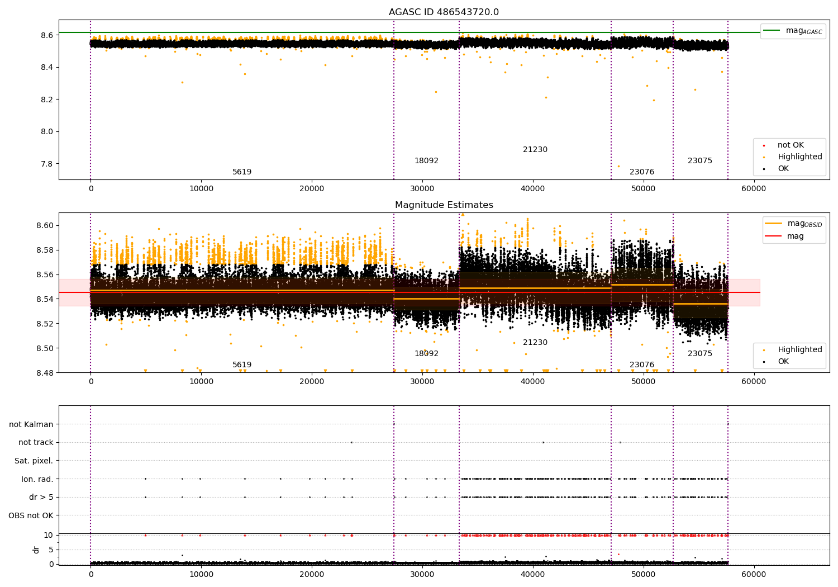This screenshot has width=838, height=587.
Task: Click the 5619 OBSID label in top plot
Action: pos(242,172)
